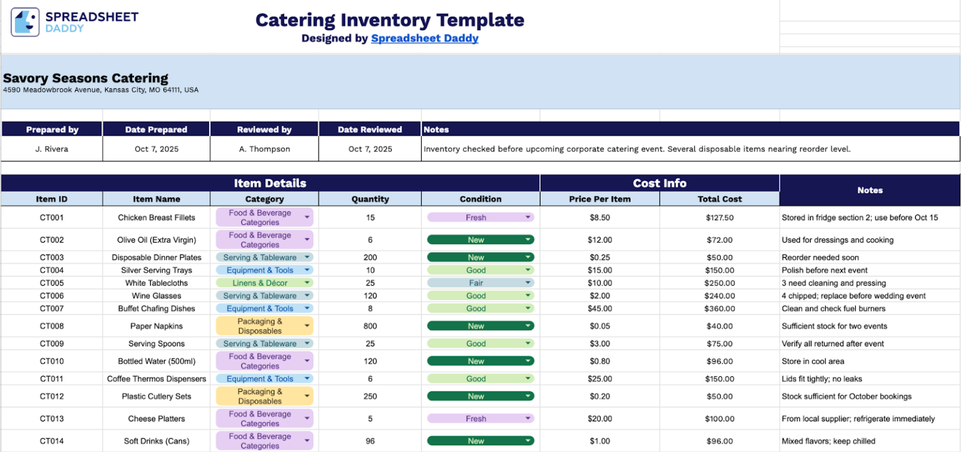Select the Price Per Item column header
961x452 pixels.
coord(599,199)
